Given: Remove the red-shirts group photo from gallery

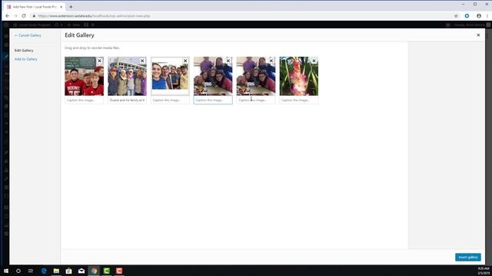Looking at the screenshot, I should tap(99, 61).
